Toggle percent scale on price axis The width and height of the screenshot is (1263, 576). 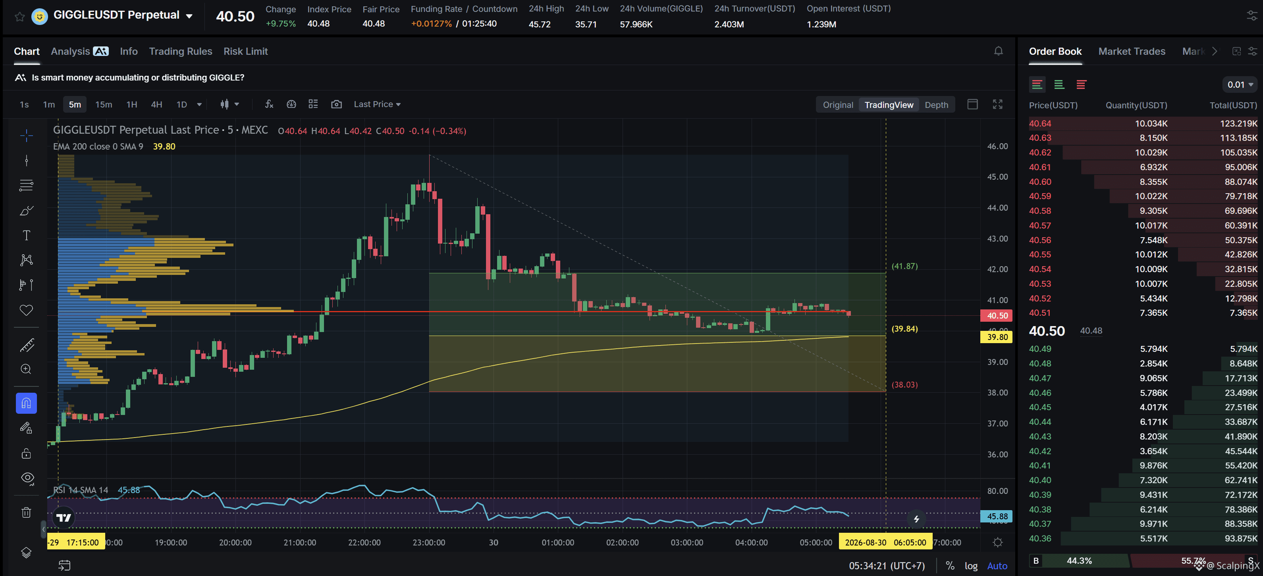click(950, 566)
